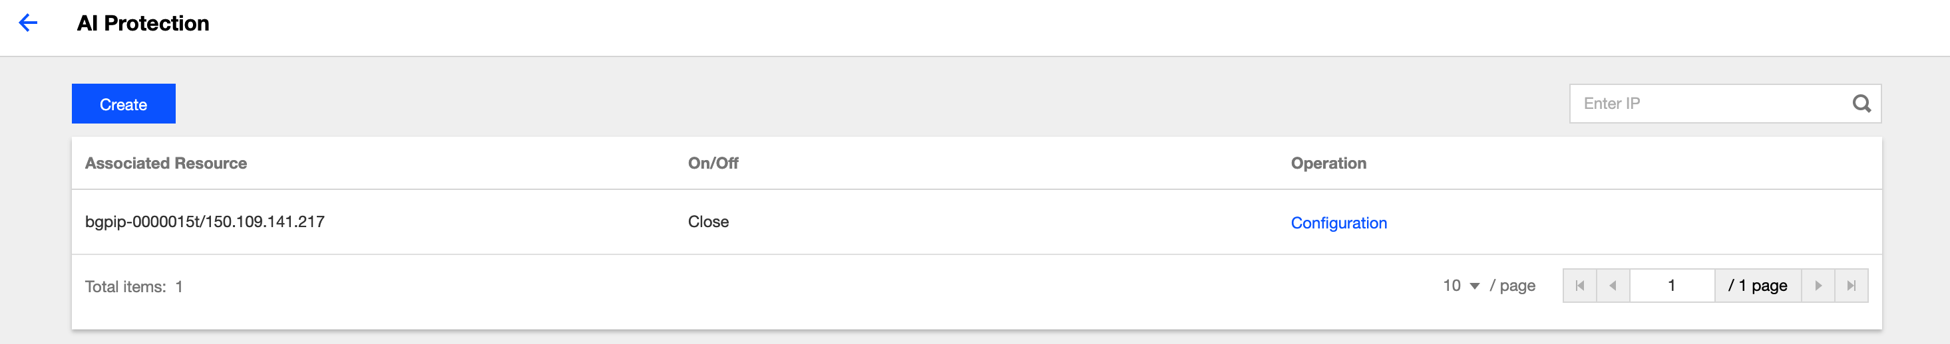Viewport: 1950px width, 344px height.
Task: Select the Associated Resource column header
Action: [x=166, y=163]
